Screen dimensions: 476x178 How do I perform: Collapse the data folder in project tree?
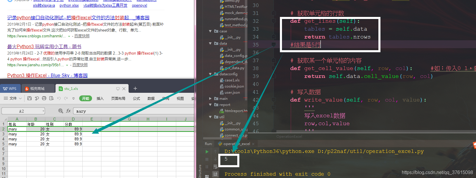pyautogui.click(x=210, y=43)
